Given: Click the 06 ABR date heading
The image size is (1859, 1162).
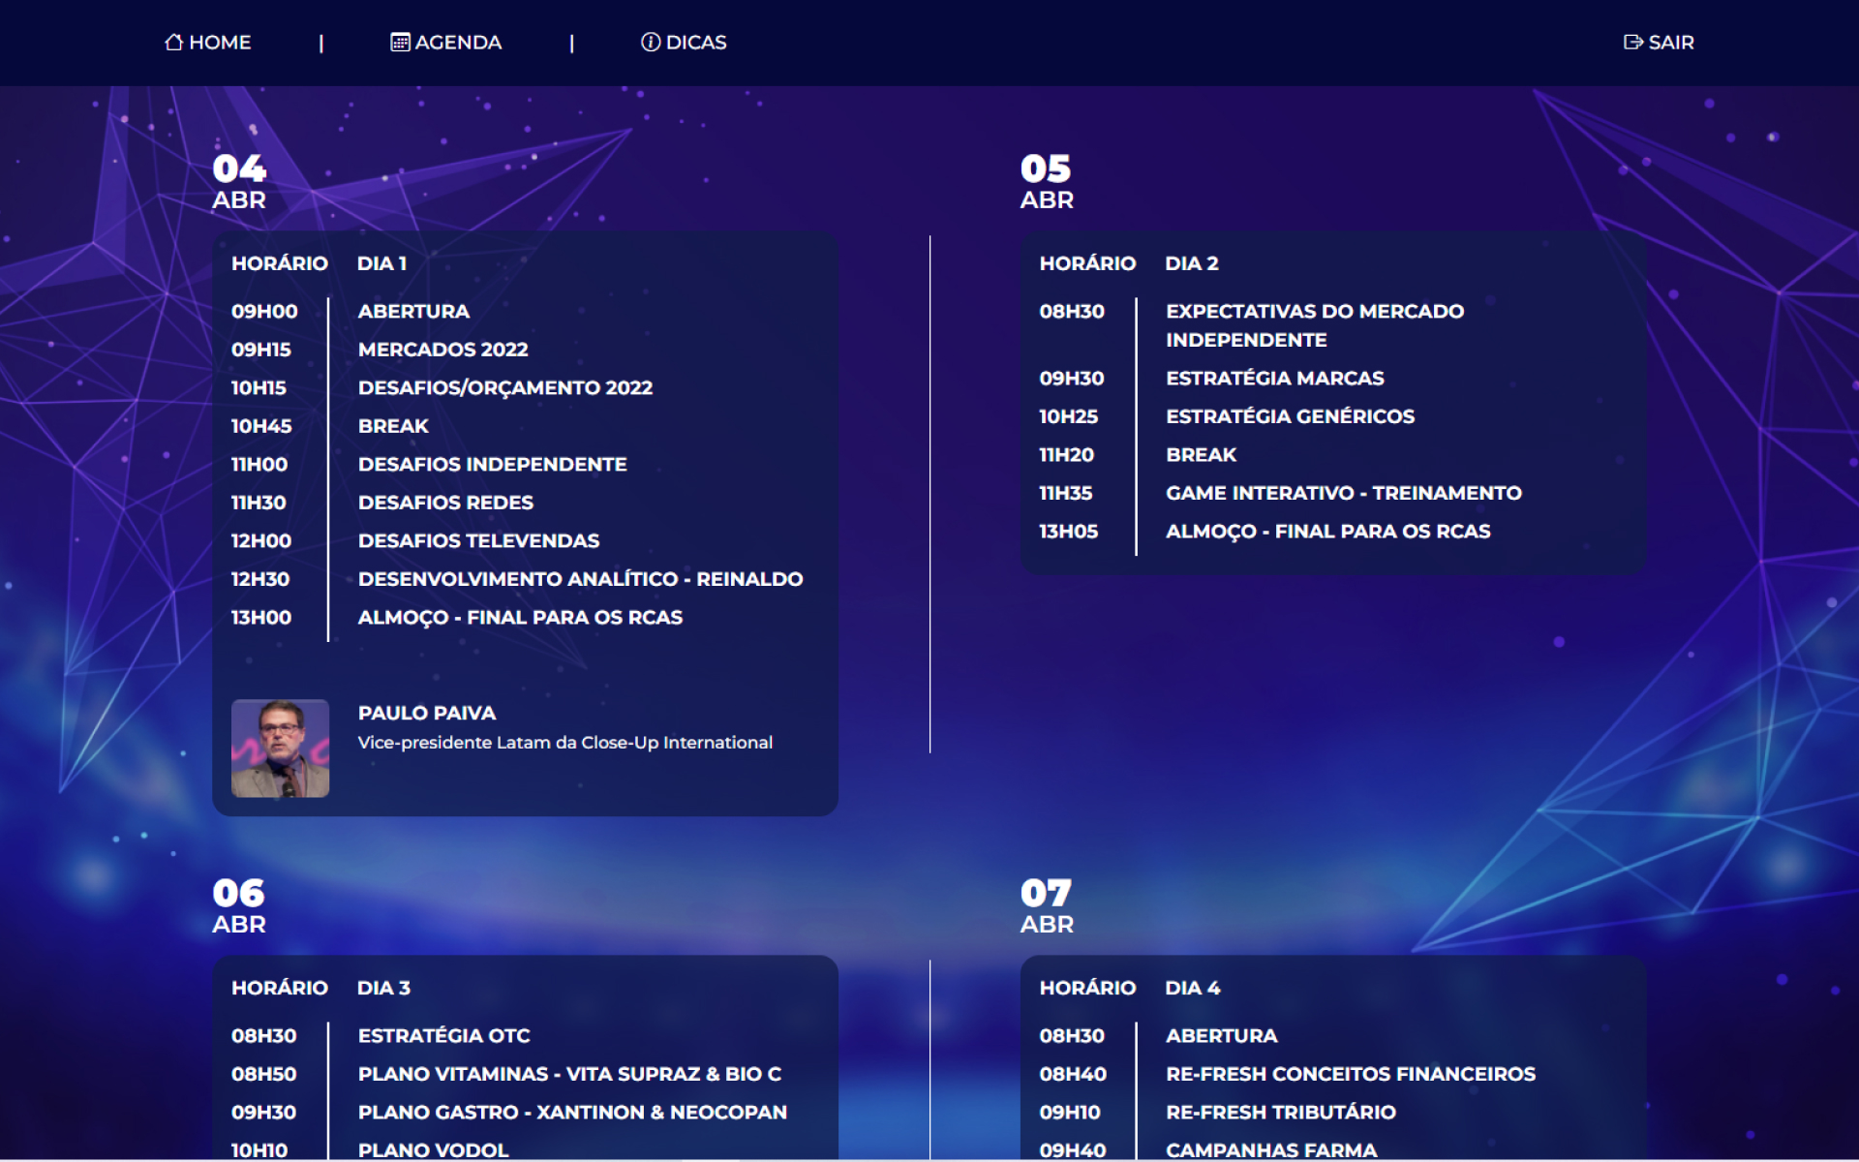Looking at the screenshot, I should [239, 905].
